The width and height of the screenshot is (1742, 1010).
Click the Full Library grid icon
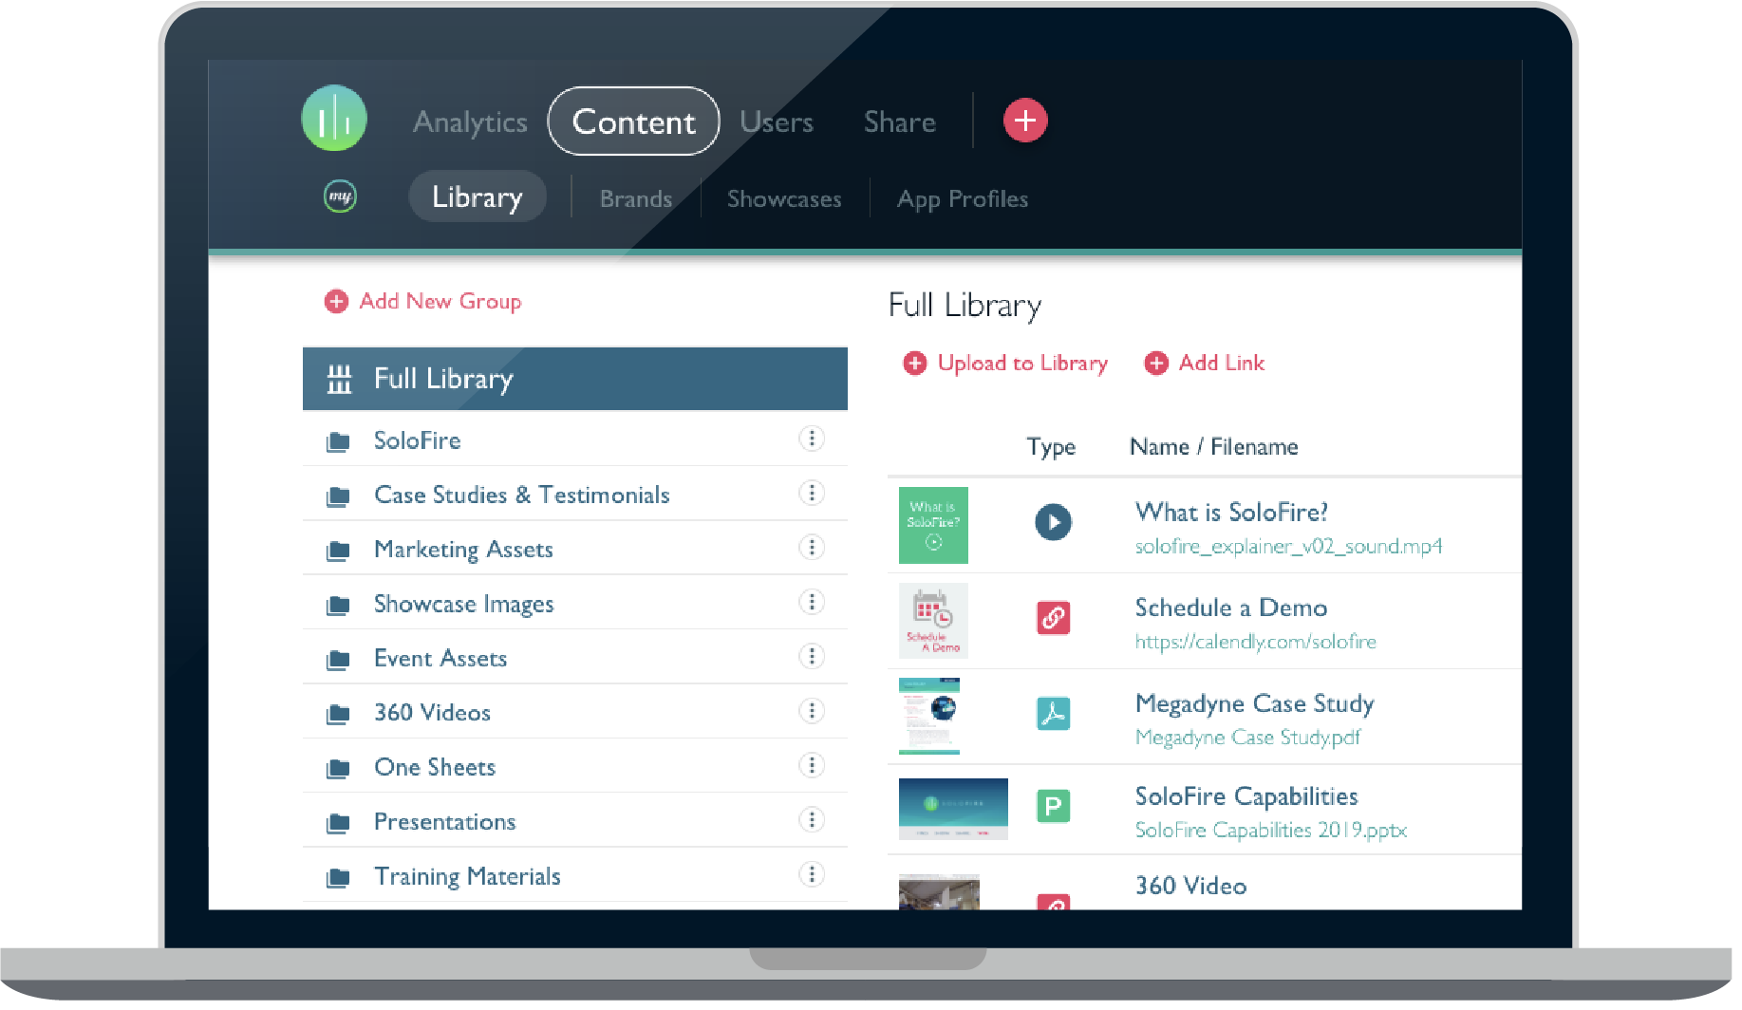339,379
